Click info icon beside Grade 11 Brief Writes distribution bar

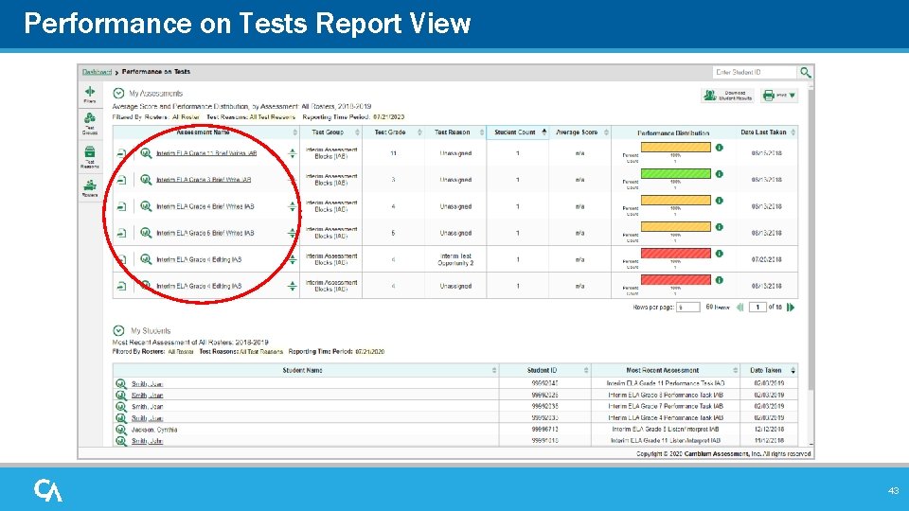click(719, 148)
